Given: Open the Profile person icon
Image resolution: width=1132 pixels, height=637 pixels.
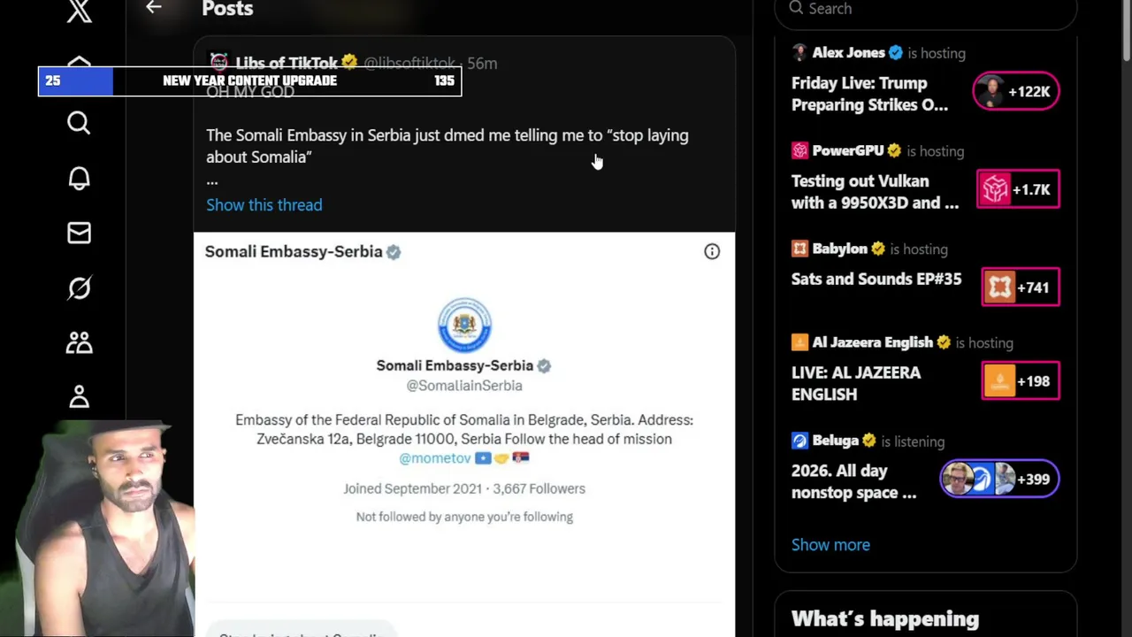Looking at the screenshot, I should click(x=79, y=396).
